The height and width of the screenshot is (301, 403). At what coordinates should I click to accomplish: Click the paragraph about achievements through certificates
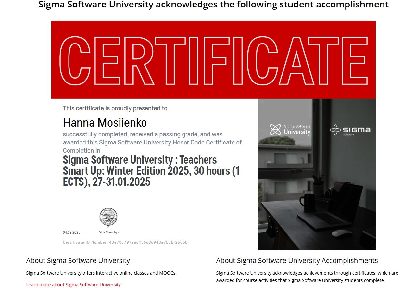pos(307,277)
